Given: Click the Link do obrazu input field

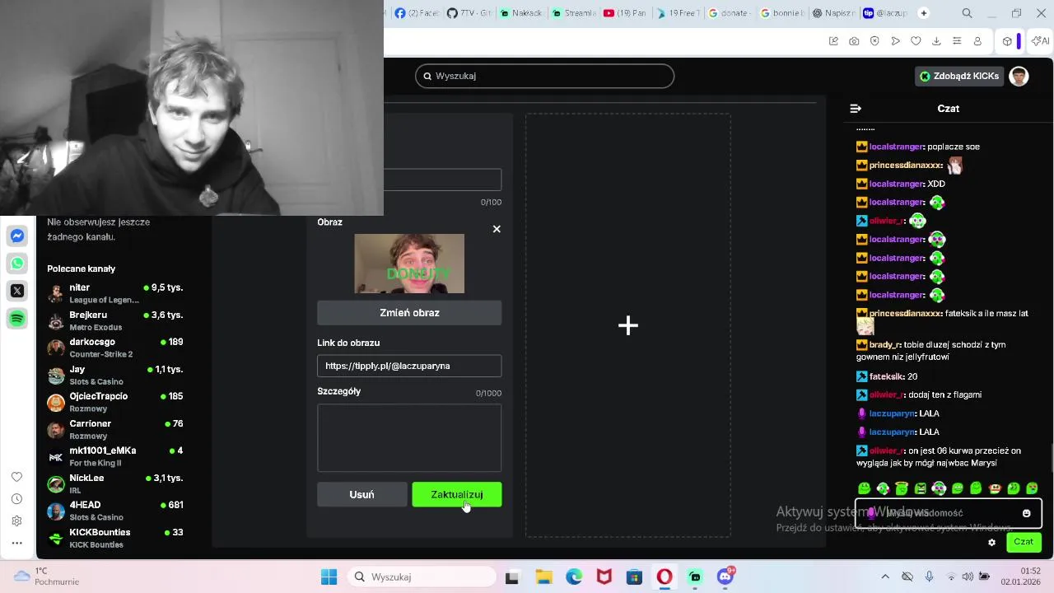Looking at the screenshot, I should point(409,366).
